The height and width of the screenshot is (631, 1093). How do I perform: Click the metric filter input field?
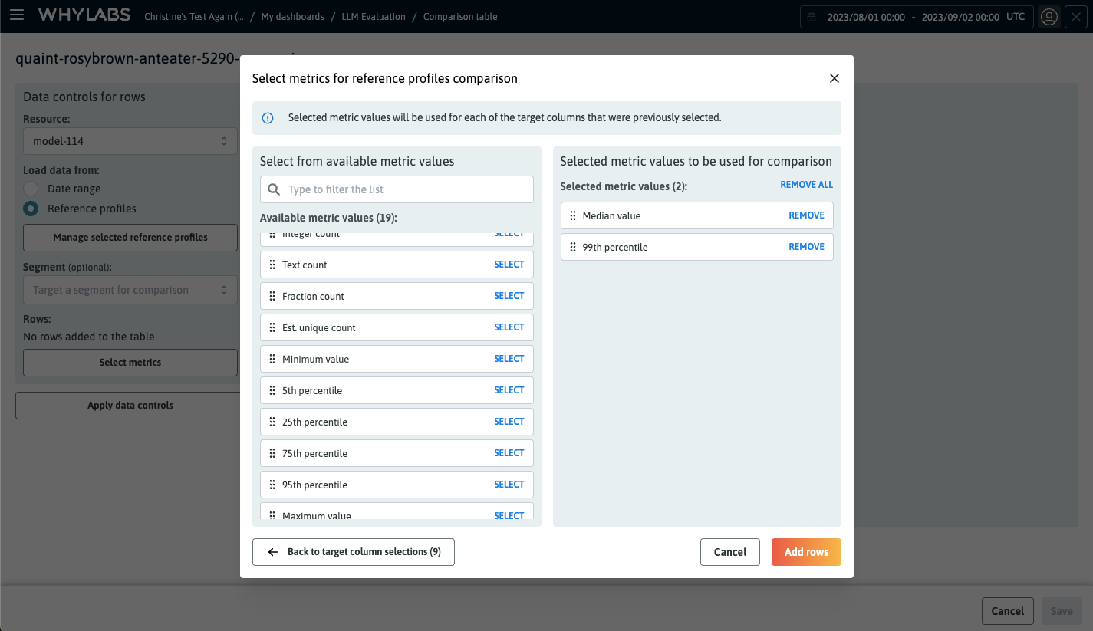396,189
